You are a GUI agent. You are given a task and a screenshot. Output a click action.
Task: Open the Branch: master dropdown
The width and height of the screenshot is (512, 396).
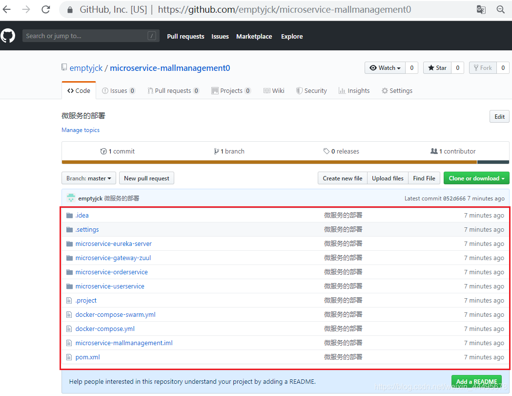pos(88,178)
